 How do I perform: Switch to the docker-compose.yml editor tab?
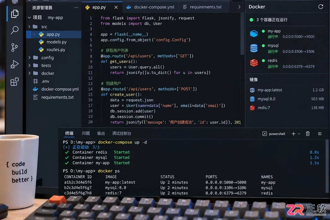click(x=151, y=7)
